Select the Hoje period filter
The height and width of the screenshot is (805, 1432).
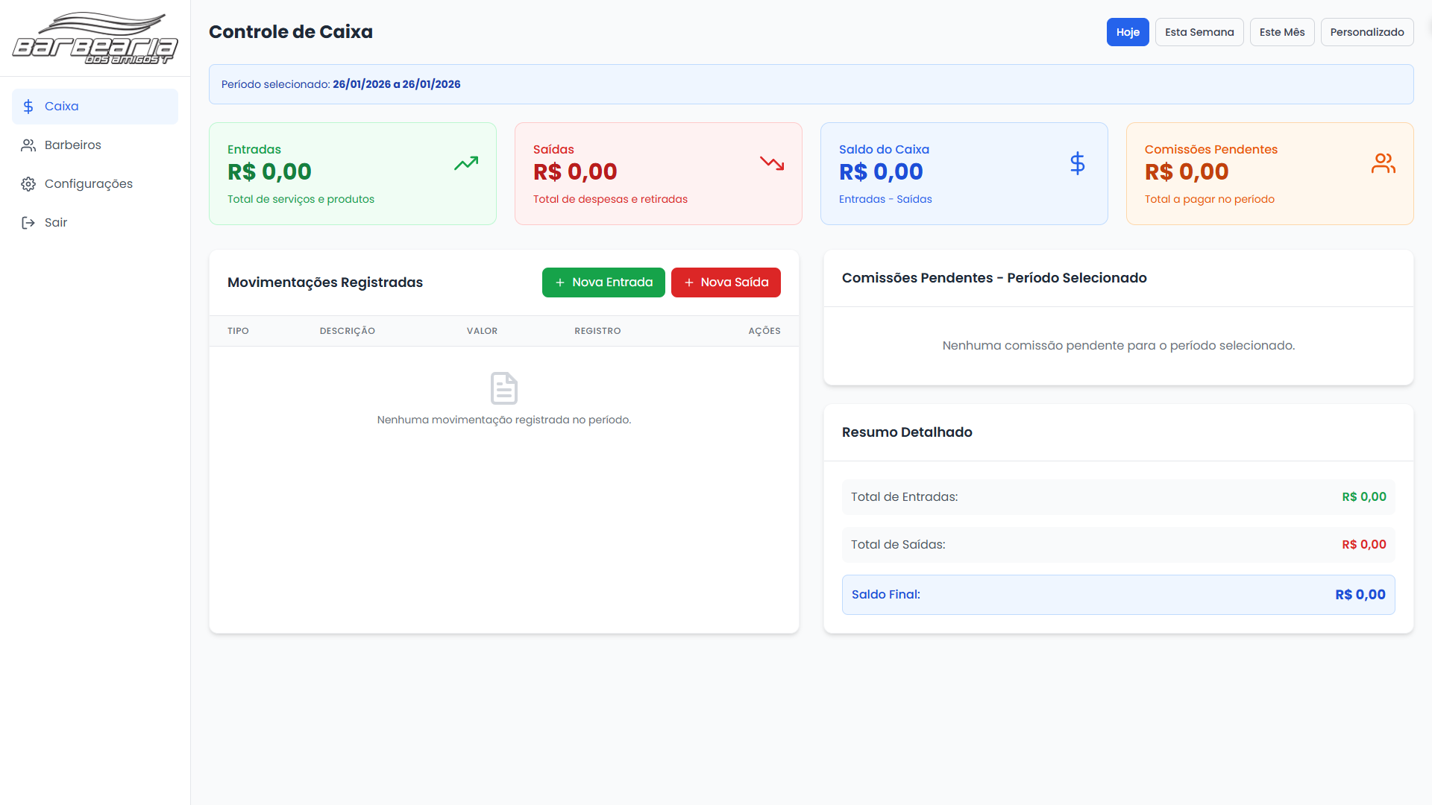pyautogui.click(x=1128, y=32)
